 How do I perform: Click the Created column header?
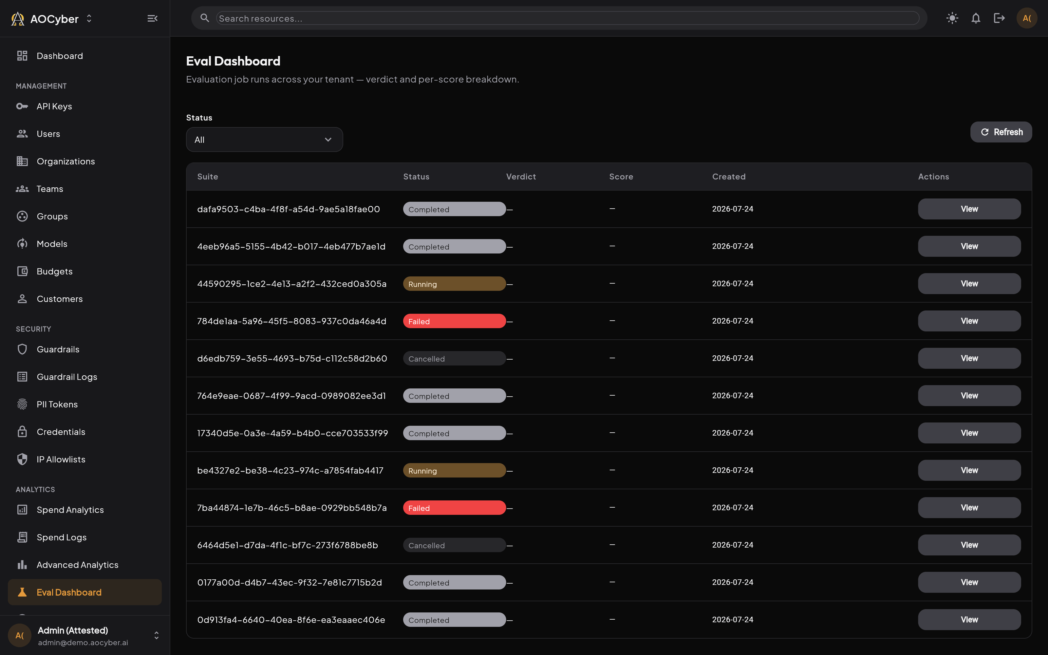(x=729, y=176)
